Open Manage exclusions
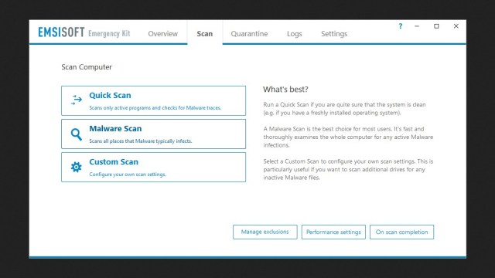Screen dimensions: 495x278 pos(265,232)
